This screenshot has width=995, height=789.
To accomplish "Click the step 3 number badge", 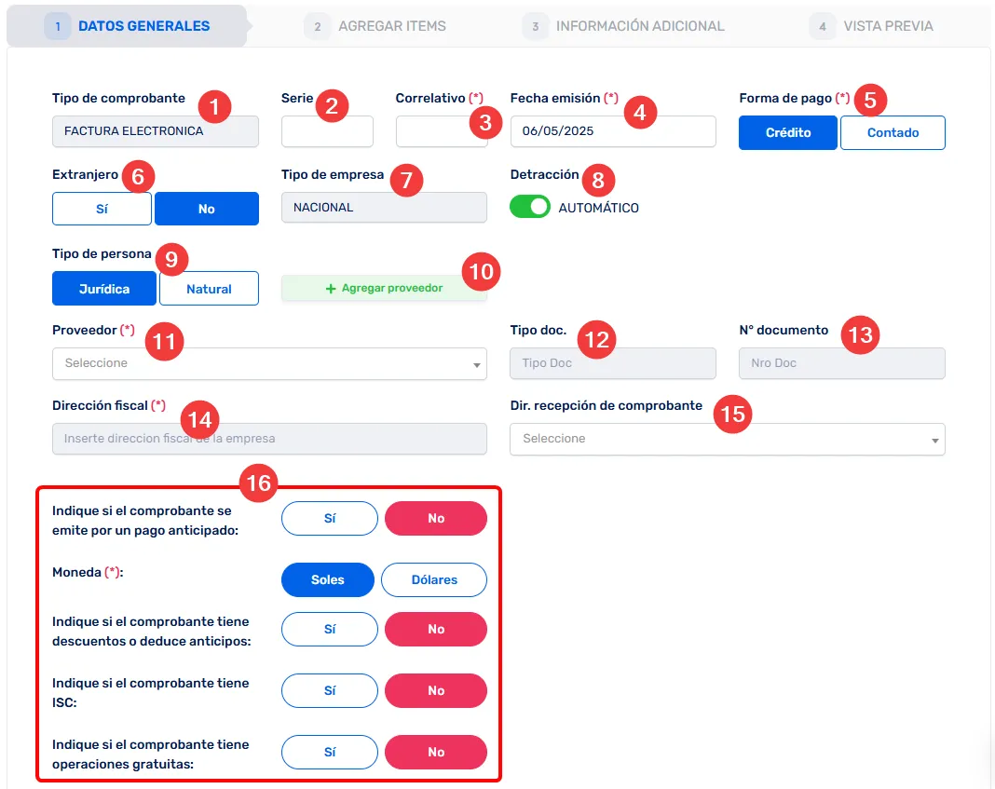I will pyautogui.click(x=536, y=26).
